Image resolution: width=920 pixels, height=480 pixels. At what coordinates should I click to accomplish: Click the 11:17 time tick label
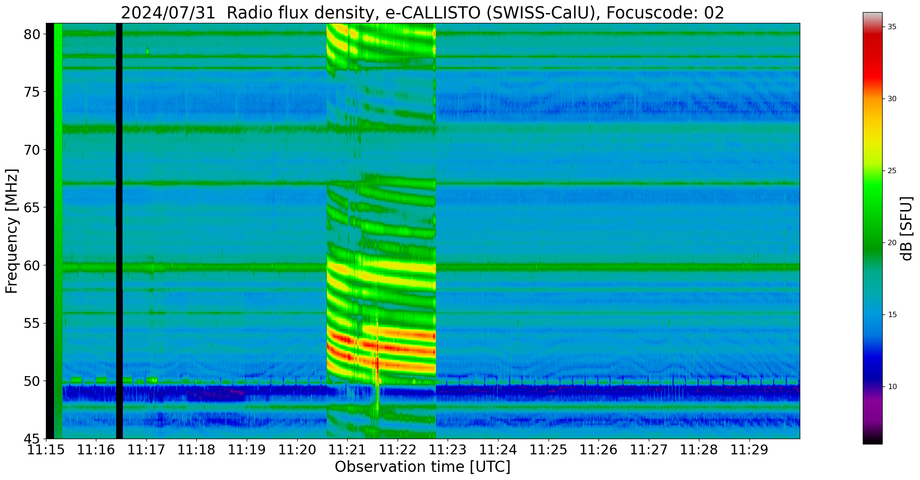click(x=146, y=450)
